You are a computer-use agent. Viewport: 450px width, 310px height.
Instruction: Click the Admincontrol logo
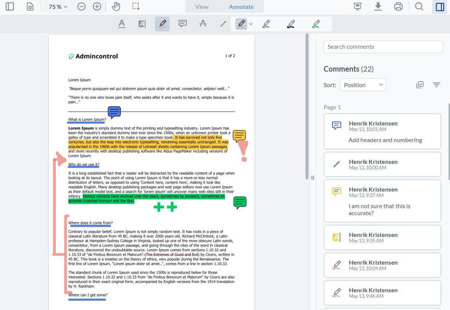coord(93,56)
